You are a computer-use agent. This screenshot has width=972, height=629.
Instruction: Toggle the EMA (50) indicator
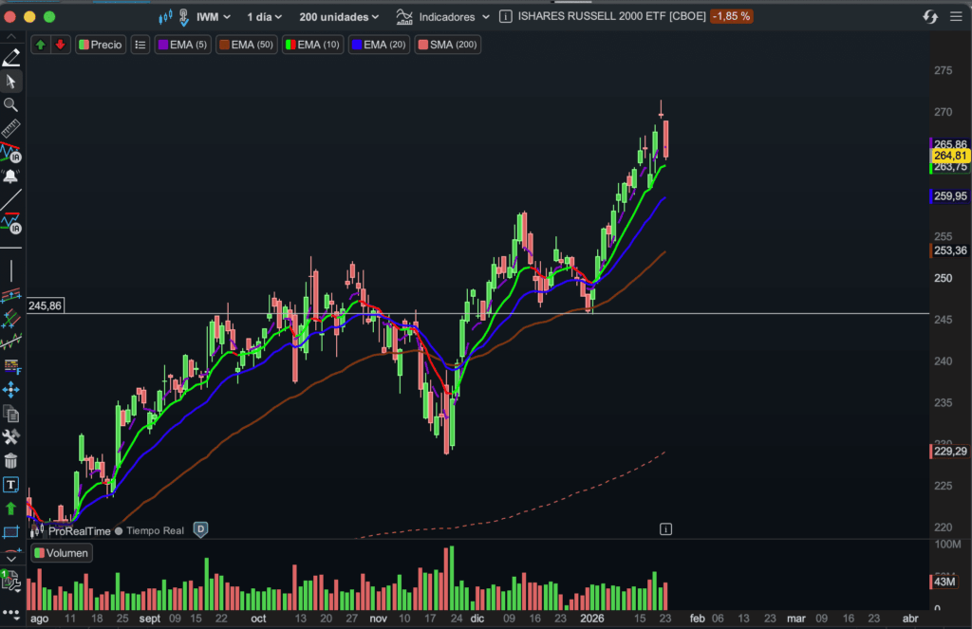[246, 45]
